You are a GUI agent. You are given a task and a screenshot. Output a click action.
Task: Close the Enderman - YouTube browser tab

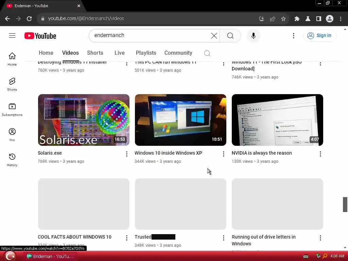(x=79, y=6)
